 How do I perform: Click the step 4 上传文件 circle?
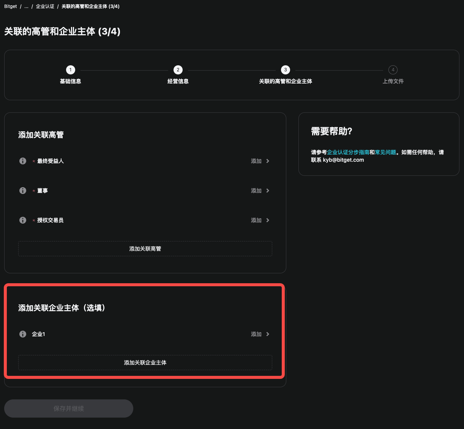(393, 70)
